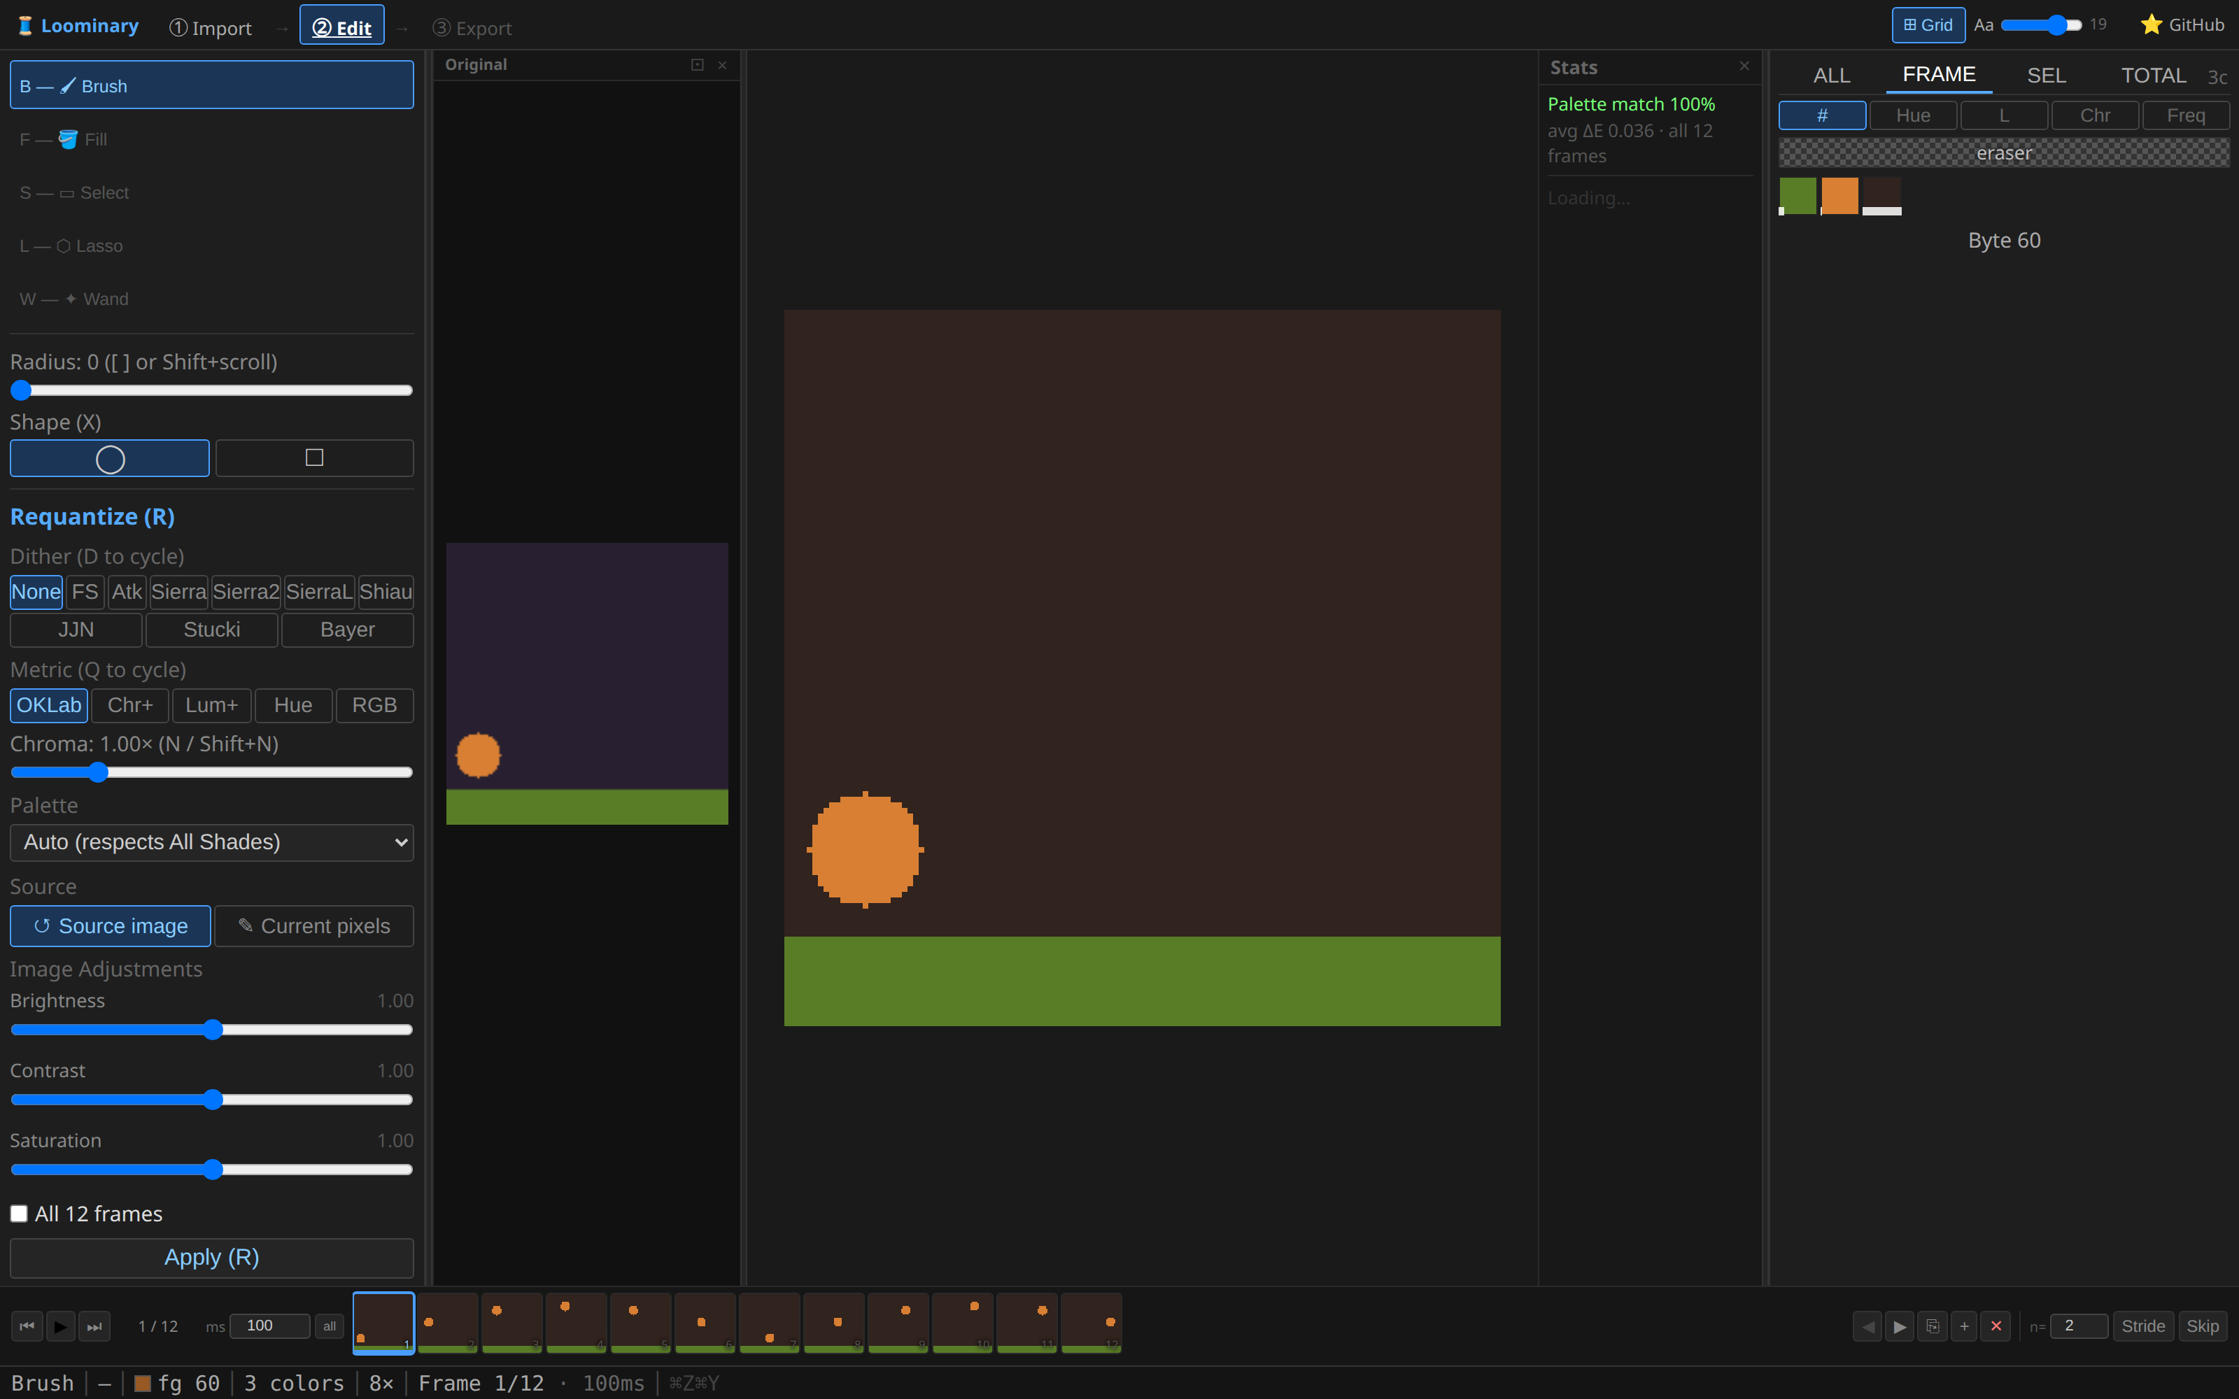Open the FRAME palette tab
This screenshot has width=2239, height=1399.
pos(1940,74)
